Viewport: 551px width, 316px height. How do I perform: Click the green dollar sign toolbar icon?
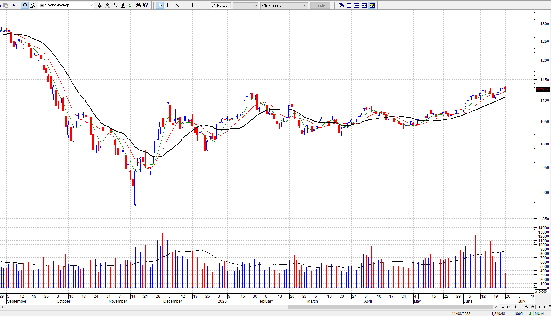[x=130, y=5]
